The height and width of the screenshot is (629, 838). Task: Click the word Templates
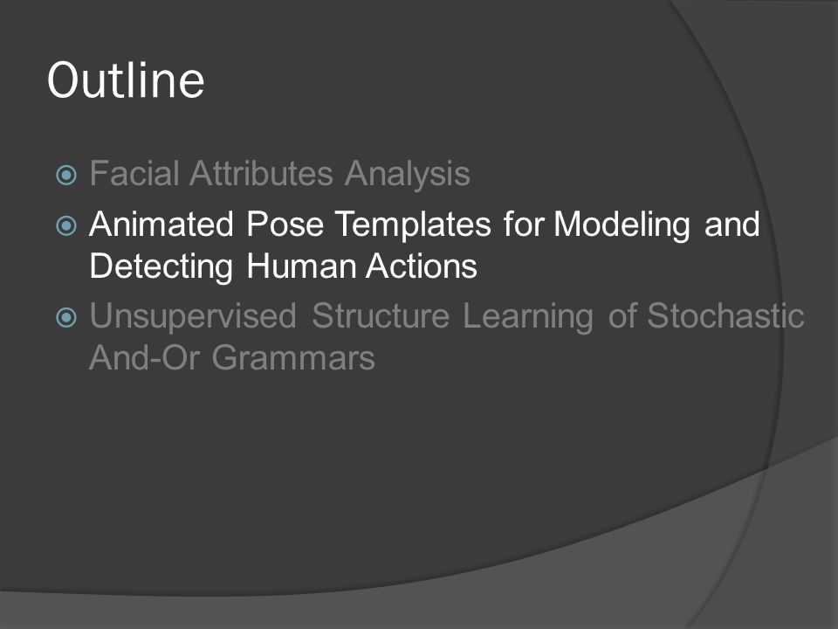[413, 225]
